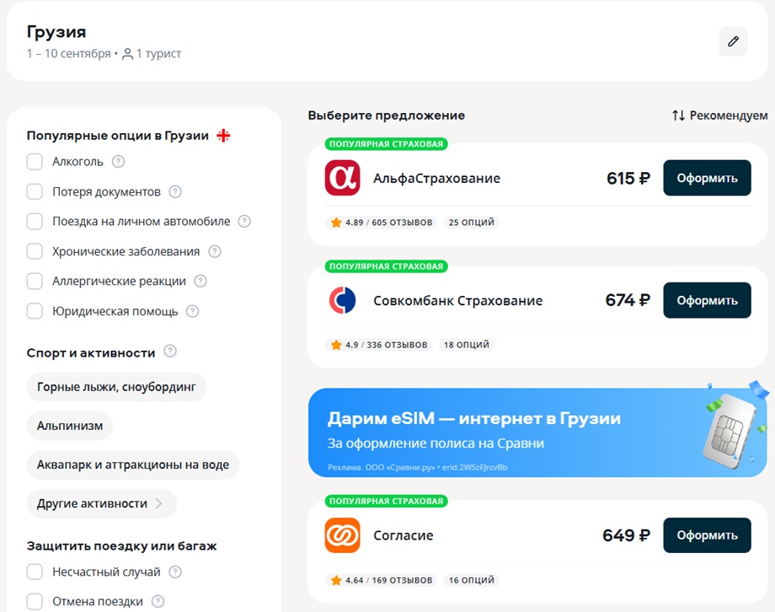Image resolution: width=775 pixels, height=612 pixels.
Task: Open help icon next to Алкоголь
Action: point(118,162)
